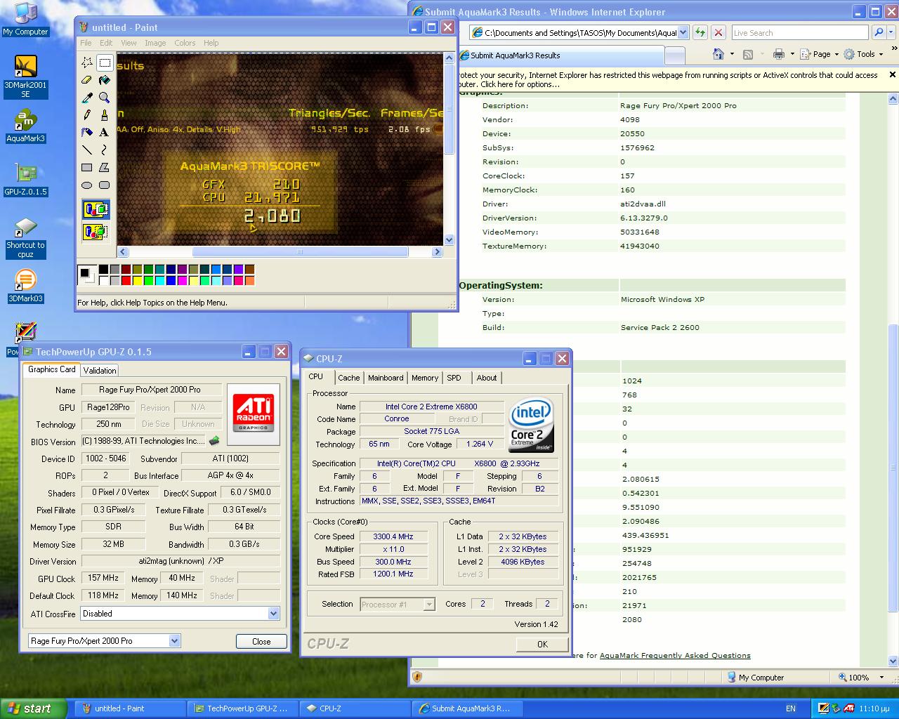Click into the Live Search field
The height and width of the screenshot is (719, 899).
(799, 32)
